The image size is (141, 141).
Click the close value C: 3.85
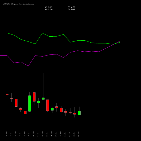point(49,7)
